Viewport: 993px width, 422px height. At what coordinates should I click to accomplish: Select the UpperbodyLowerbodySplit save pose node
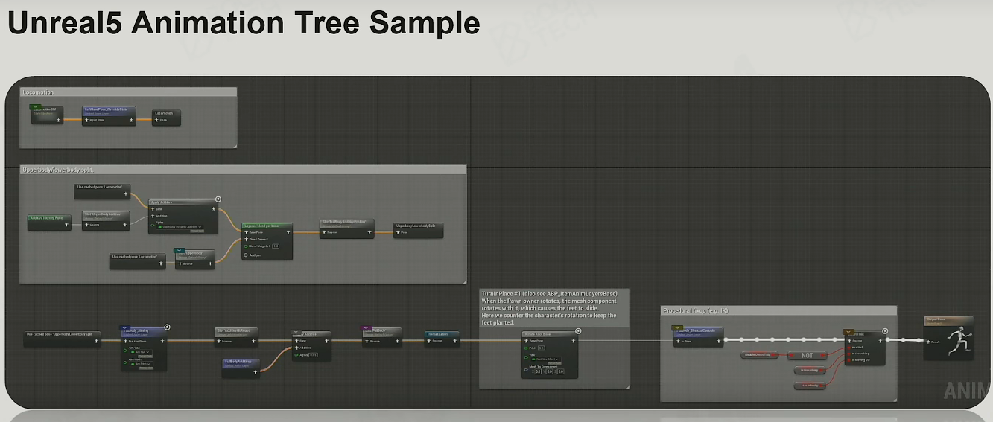[x=418, y=229]
